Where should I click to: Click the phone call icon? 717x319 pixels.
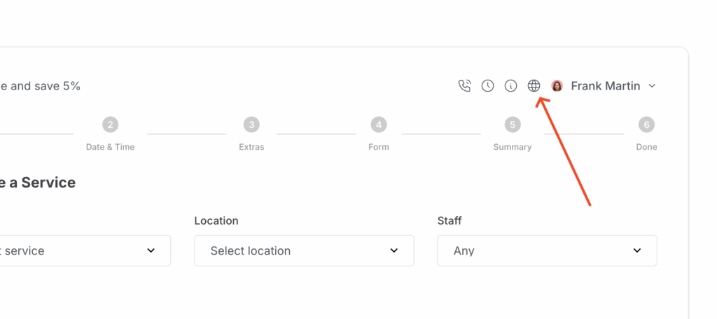(x=464, y=85)
